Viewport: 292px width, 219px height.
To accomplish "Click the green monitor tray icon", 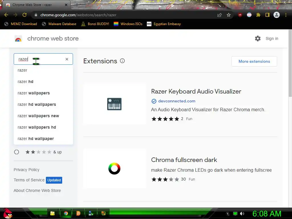I will point(235,214).
